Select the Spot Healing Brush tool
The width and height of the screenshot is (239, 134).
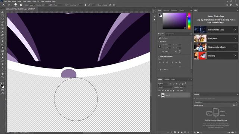(x=3, y=35)
